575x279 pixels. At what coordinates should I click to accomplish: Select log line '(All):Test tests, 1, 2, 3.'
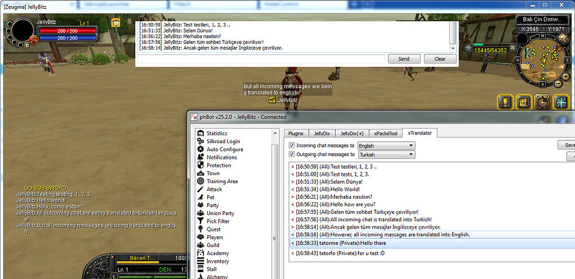pos(432,174)
